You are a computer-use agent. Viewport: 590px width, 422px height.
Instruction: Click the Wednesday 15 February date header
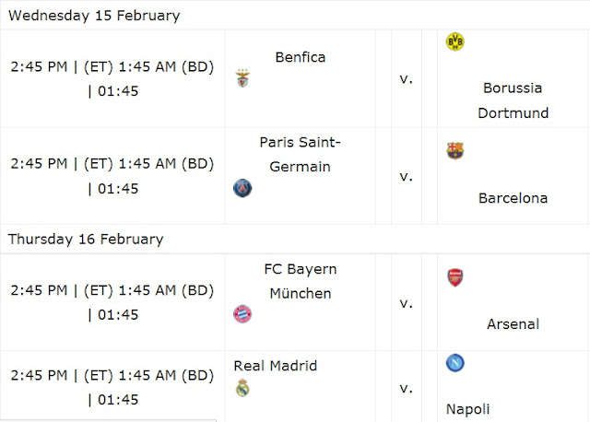pos(94,16)
